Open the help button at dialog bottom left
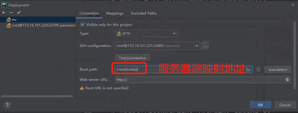The height and width of the screenshot is (113, 298). [7, 105]
